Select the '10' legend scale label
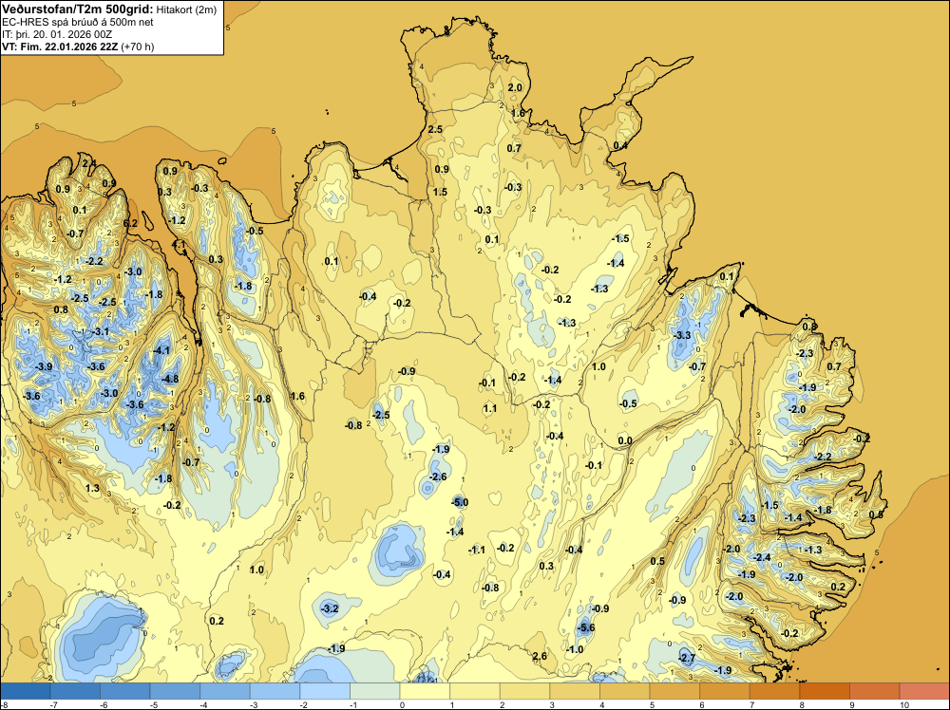 coord(904,704)
